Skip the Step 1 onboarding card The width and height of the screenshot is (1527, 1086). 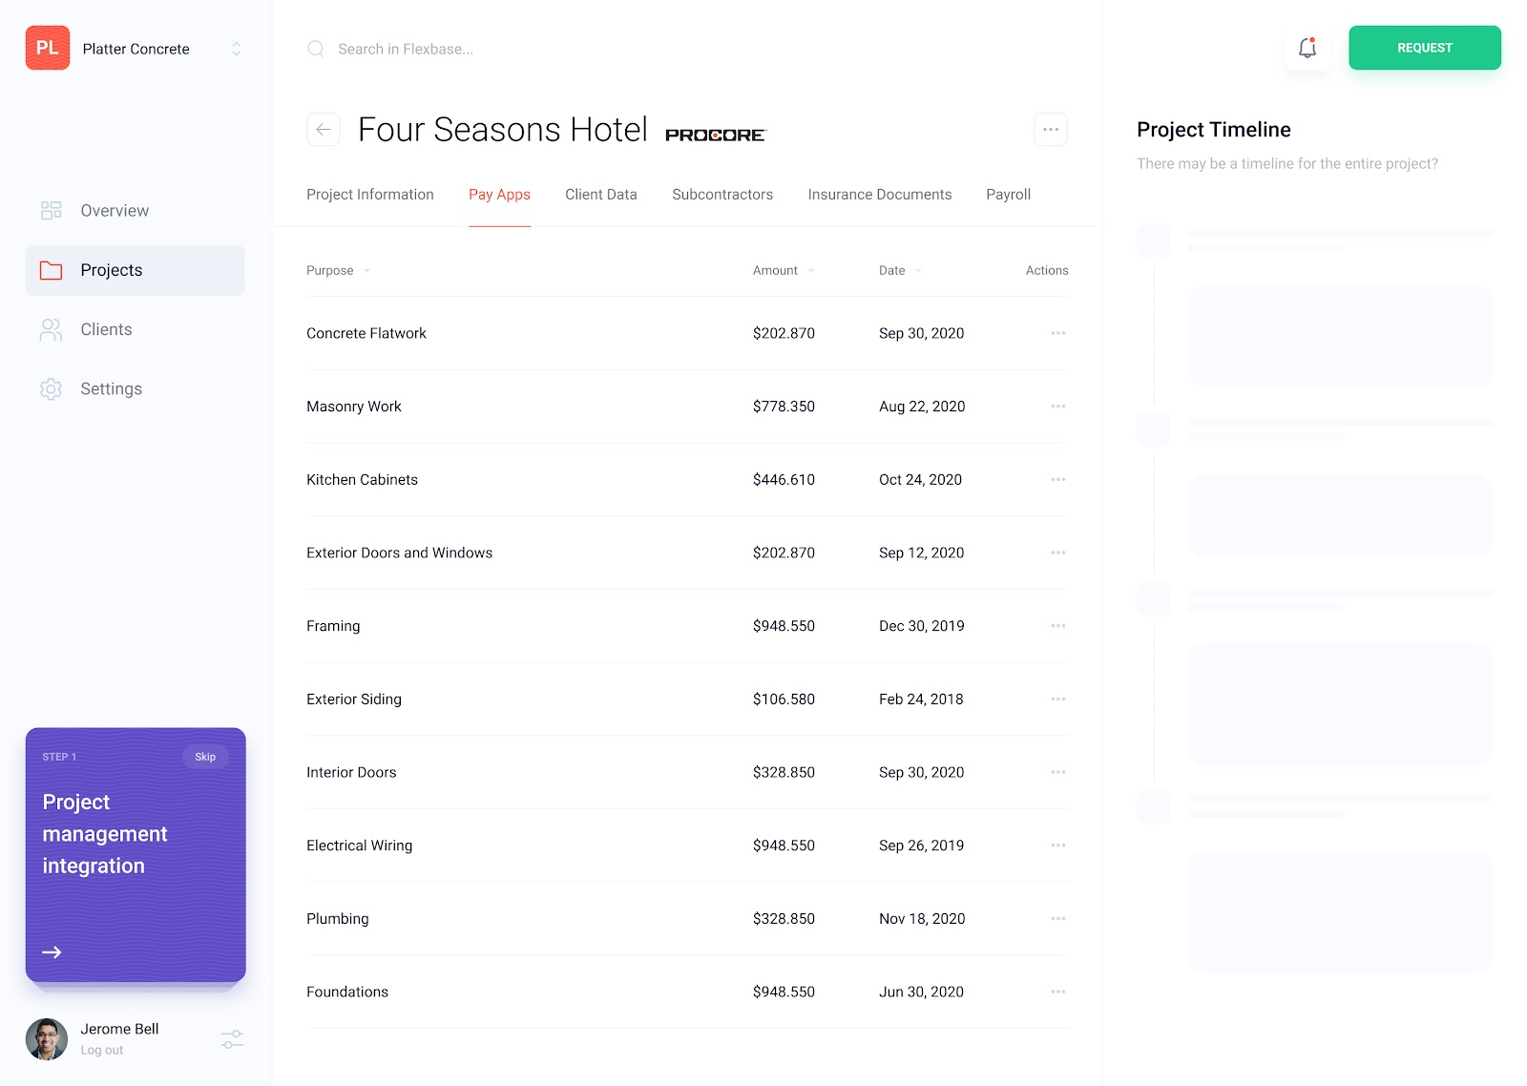[205, 757]
